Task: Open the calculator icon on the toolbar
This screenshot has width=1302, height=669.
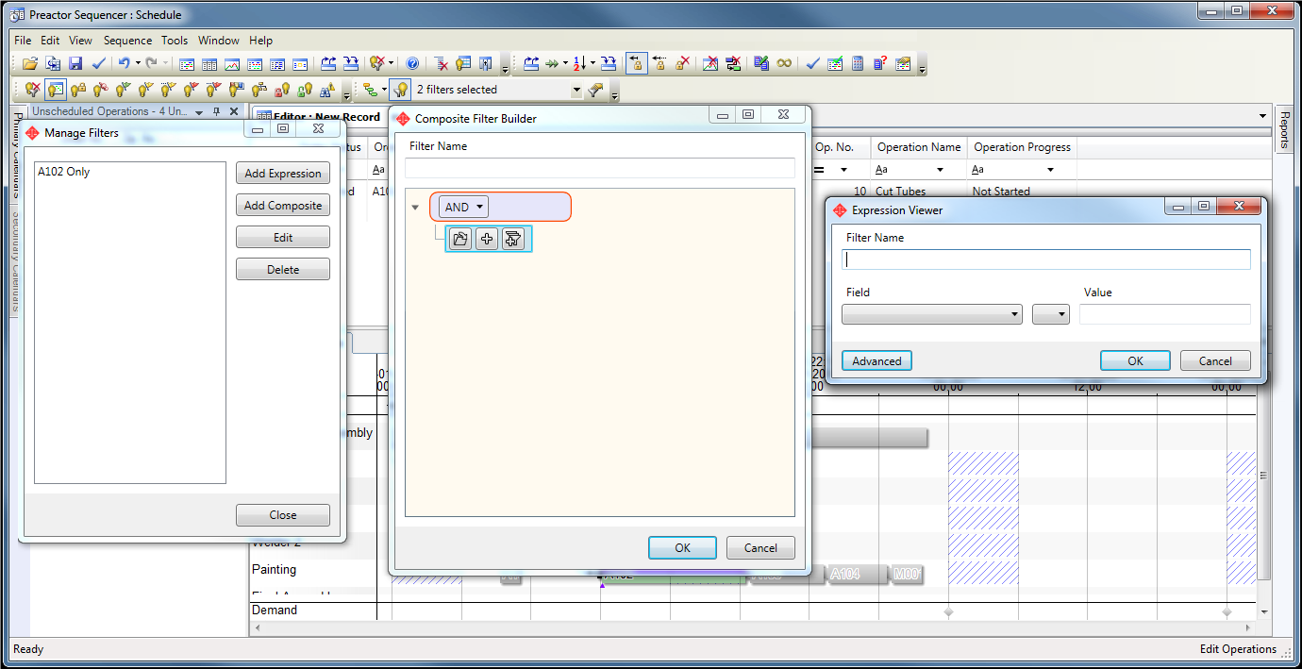Action: 857,64
